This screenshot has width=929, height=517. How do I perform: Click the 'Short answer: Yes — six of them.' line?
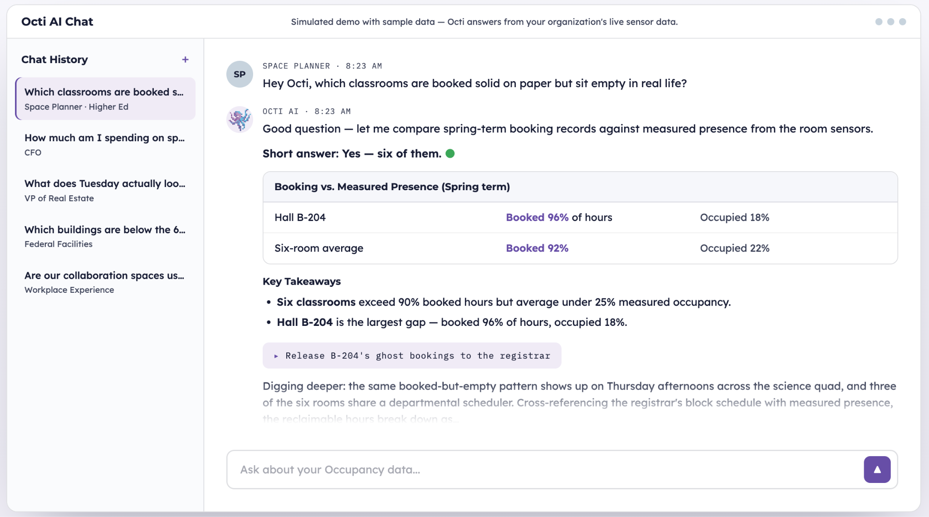352,153
